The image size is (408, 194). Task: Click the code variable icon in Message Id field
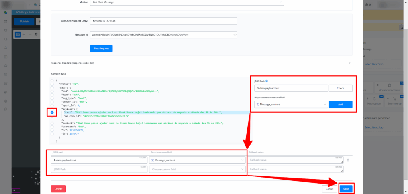click(x=235, y=35)
